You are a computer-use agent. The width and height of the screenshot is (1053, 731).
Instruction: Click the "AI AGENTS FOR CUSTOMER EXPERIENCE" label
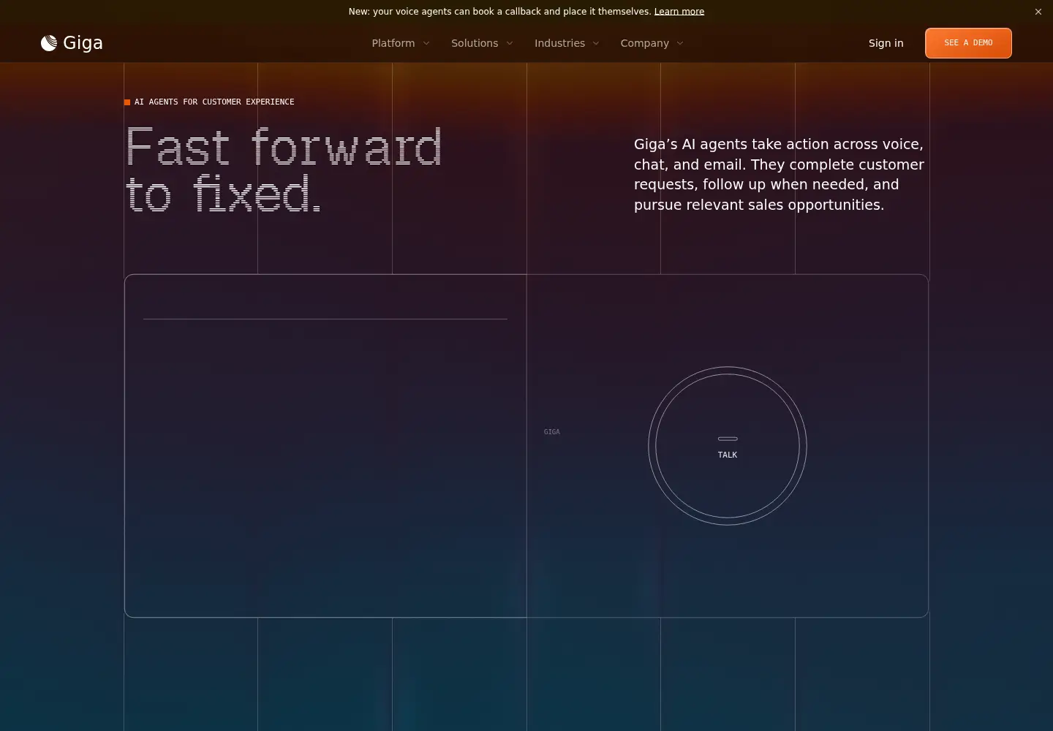click(x=214, y=102)
